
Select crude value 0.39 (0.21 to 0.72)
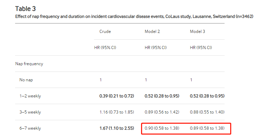pyautogui.click(x=117, y=96)
